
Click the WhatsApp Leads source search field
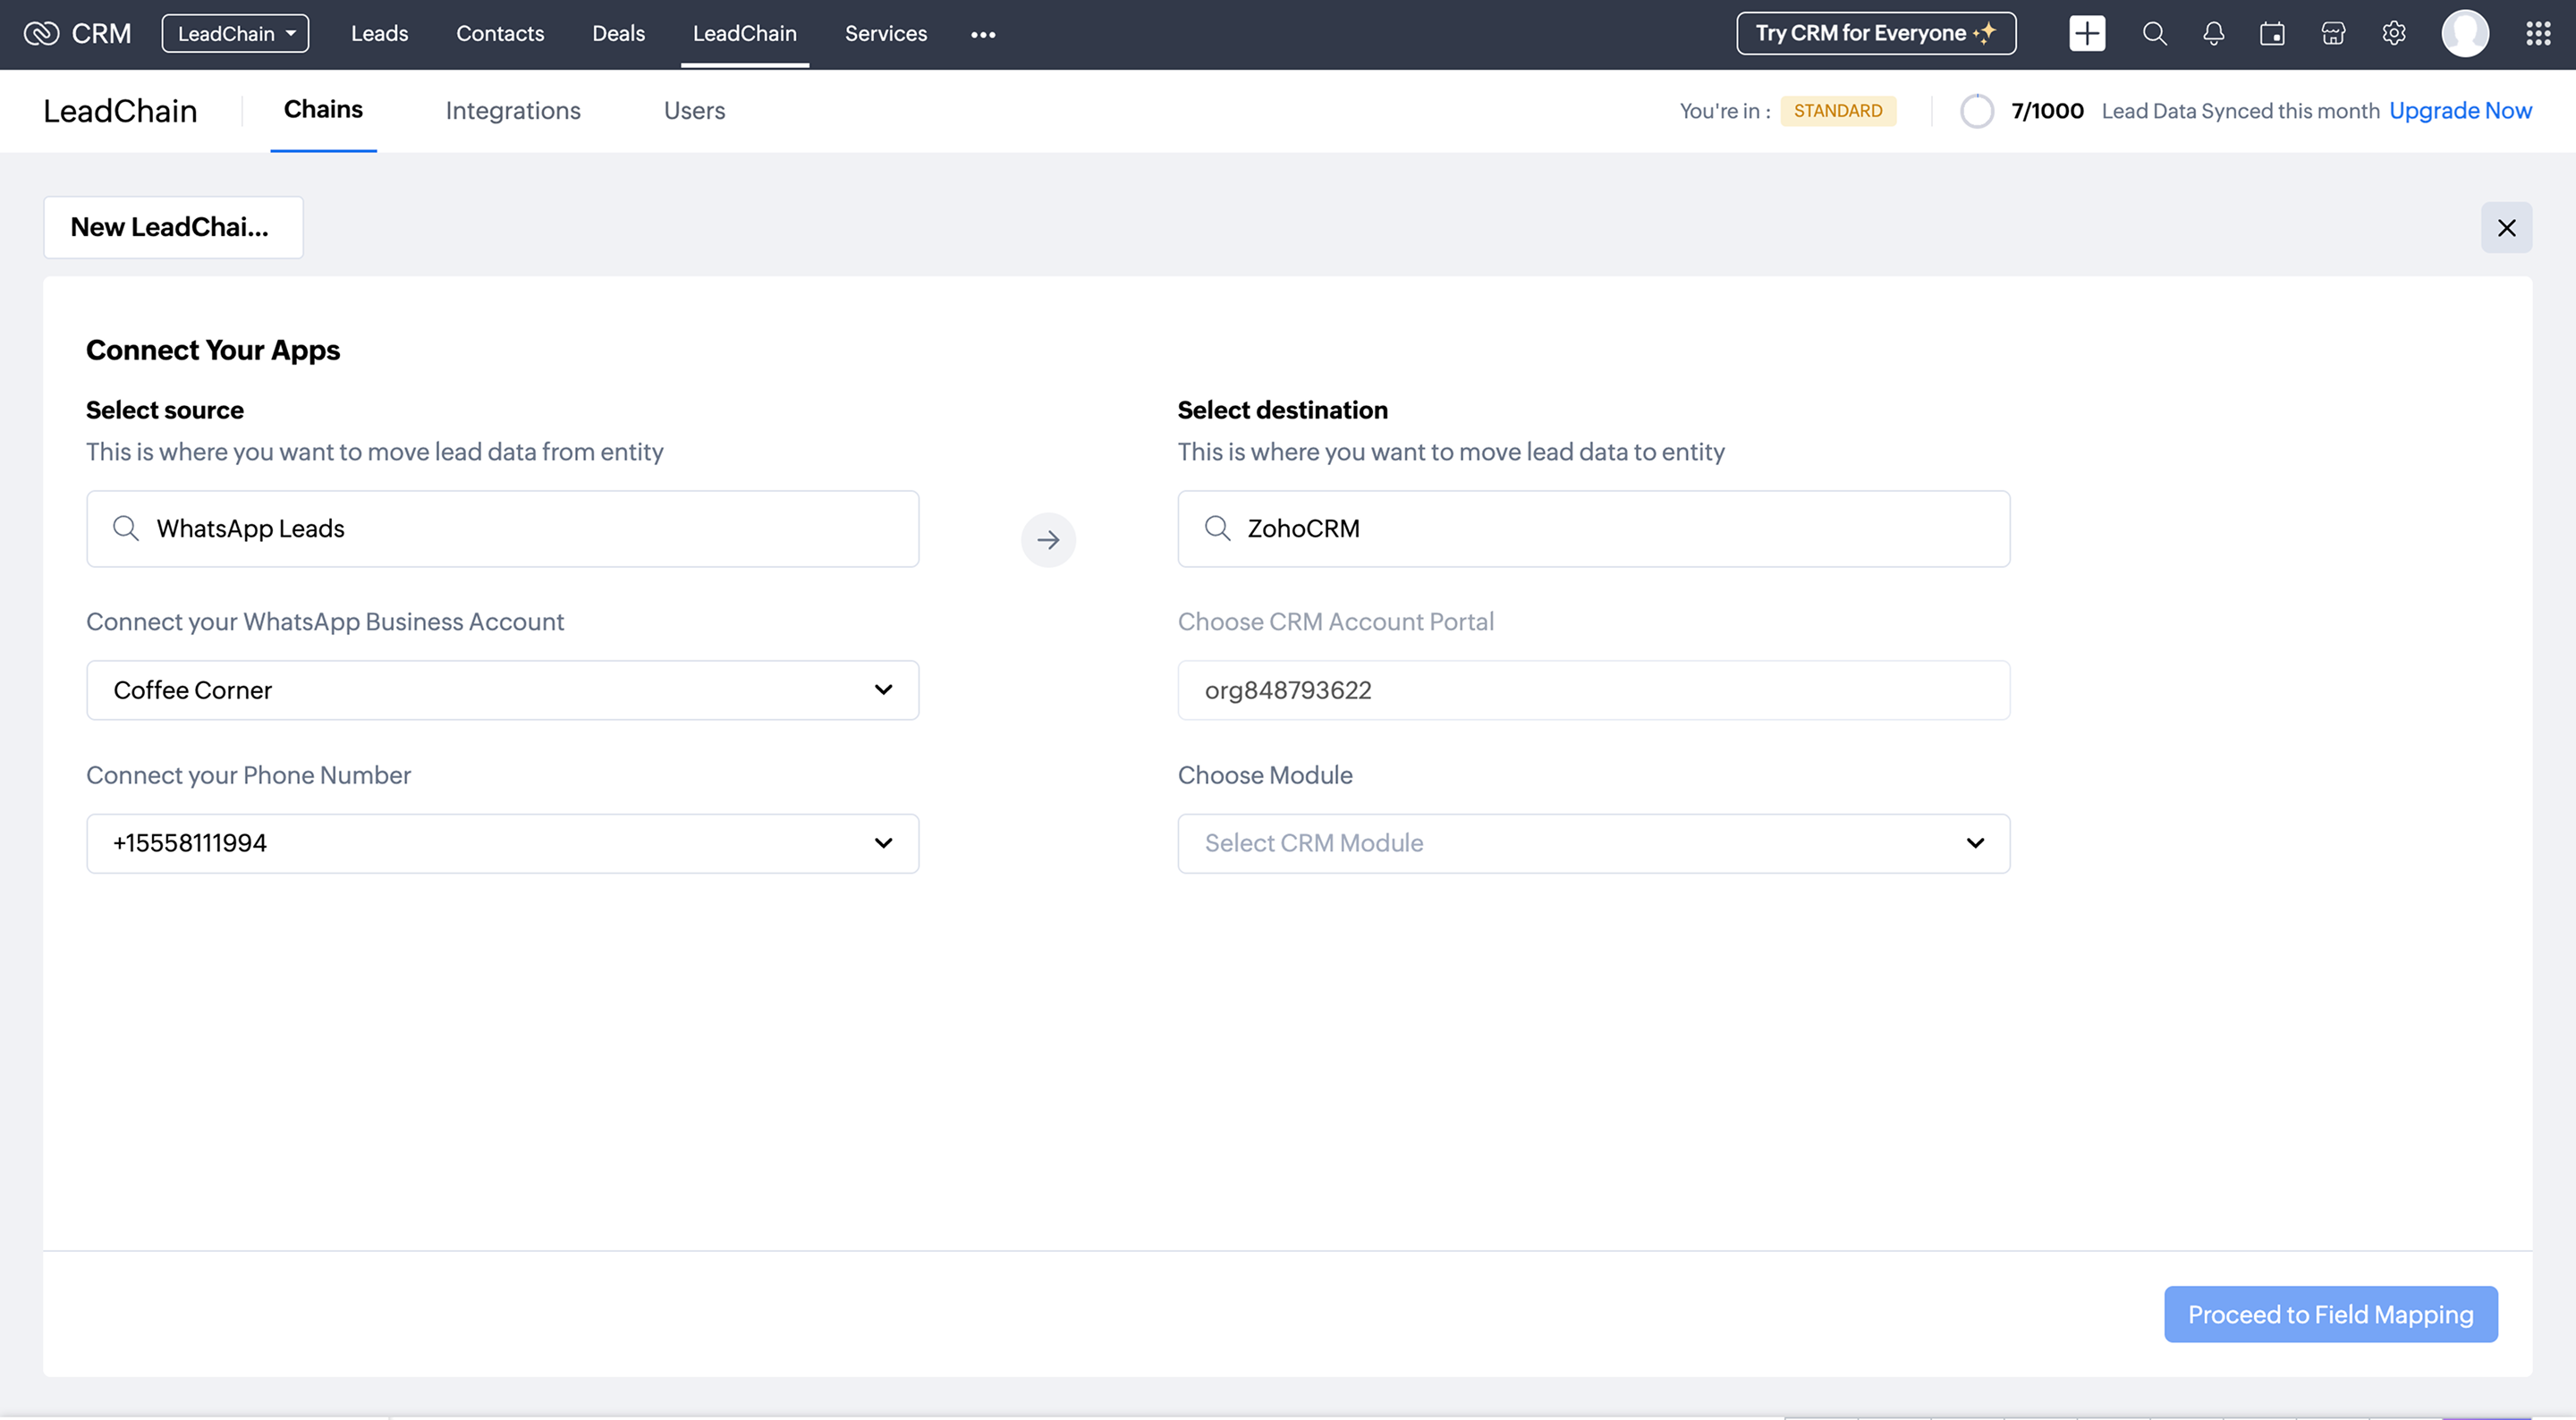(502, 528)
